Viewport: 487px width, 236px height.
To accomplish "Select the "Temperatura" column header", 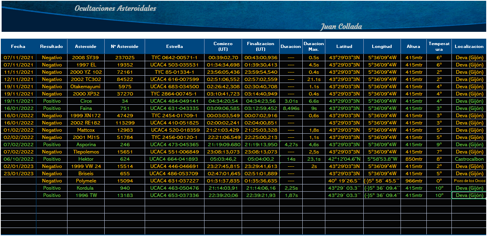I will pos(439,47).
